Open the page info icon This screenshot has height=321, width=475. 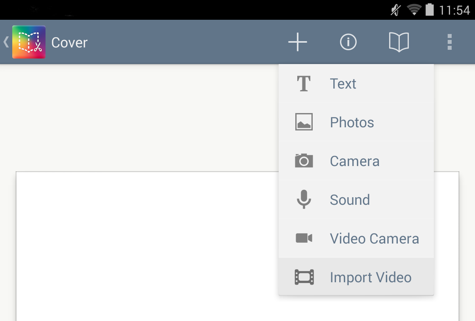[348, 42]
